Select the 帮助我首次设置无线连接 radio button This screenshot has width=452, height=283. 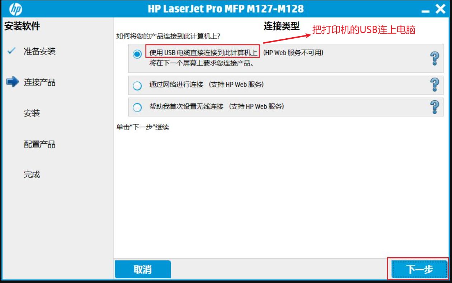(x=137, y=107)
